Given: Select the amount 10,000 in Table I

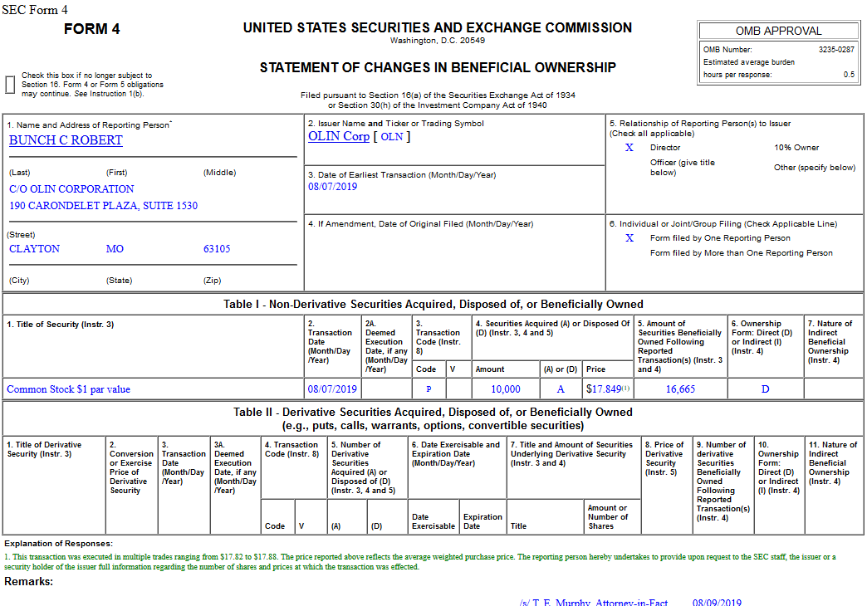Looking at the screenshot, I should 506,389.
